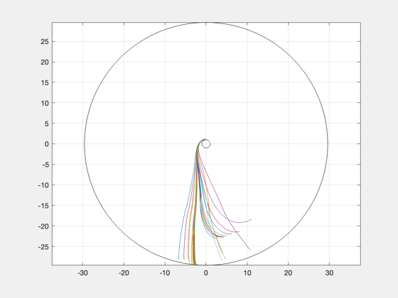Click the x-axis tick label -30

pos(82,273)
